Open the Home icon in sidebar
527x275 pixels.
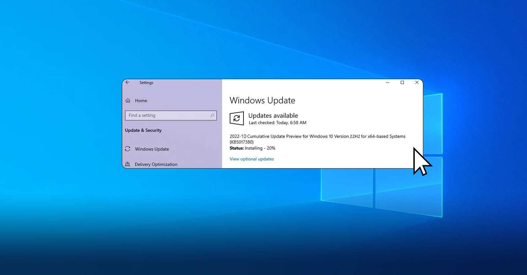tap(128, 101)
